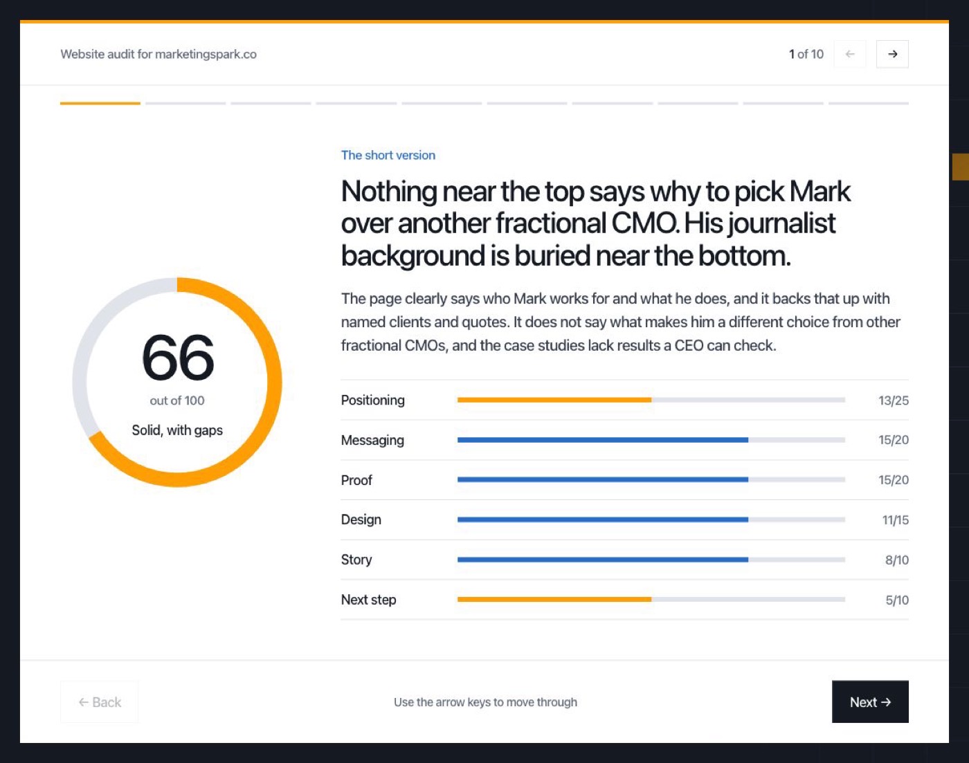Click the "8/10" Story score

click(x=897, y=560)
